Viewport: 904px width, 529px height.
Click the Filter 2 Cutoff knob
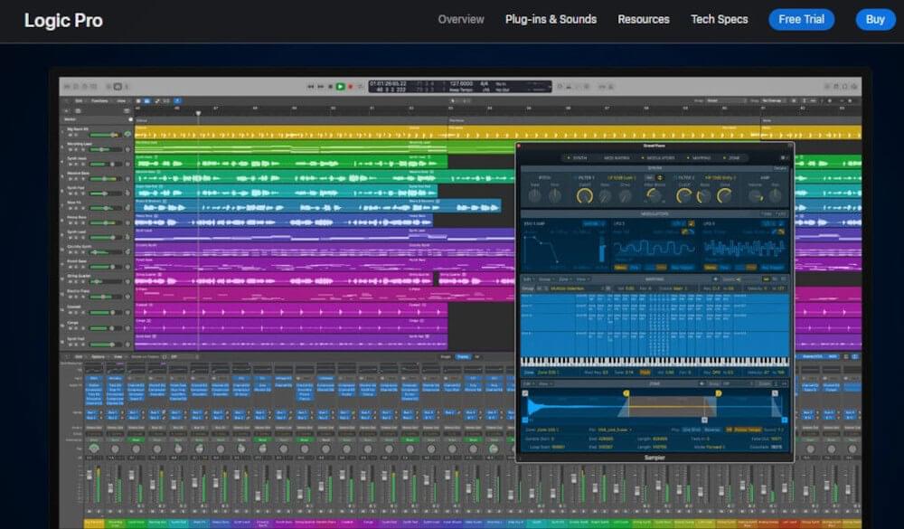[683, 196]
